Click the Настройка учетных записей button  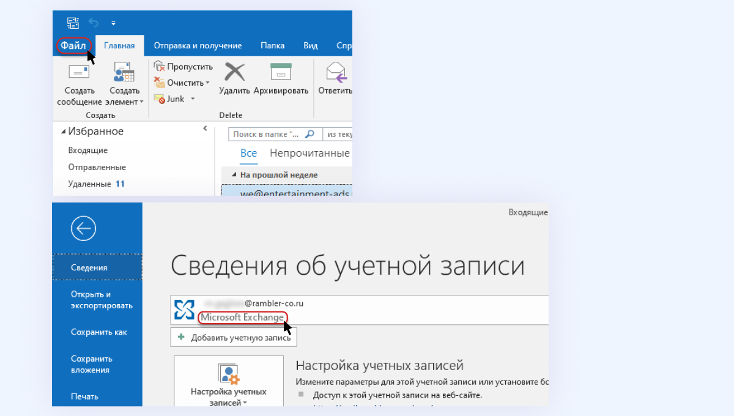(229, 381)
